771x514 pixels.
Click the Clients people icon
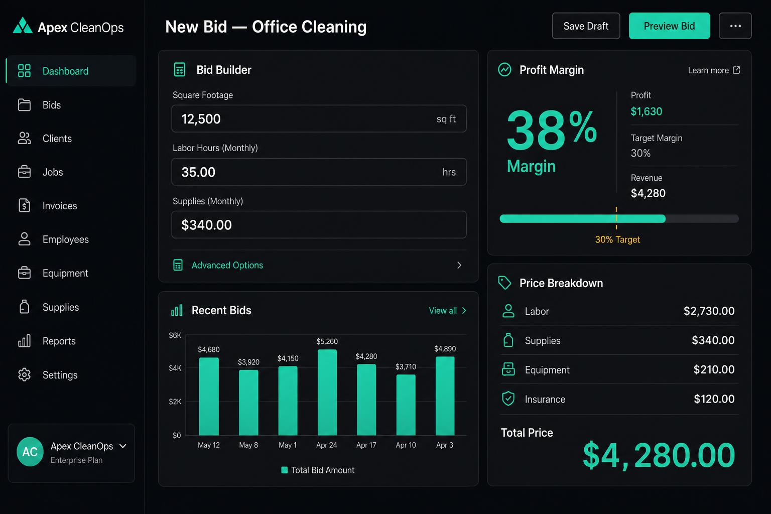coord(24,138)
